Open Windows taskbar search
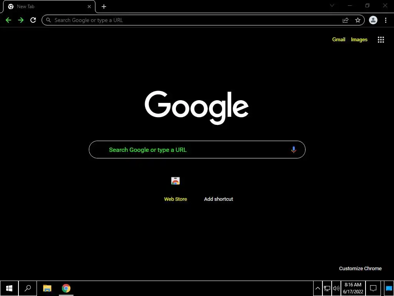The width and height of the screenshot is (394, 296). [28, 288]
